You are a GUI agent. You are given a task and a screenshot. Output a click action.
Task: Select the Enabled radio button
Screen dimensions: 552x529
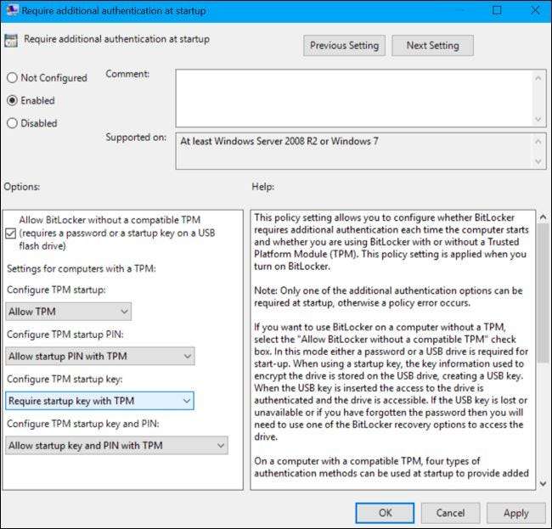click(x=12, y=100)
